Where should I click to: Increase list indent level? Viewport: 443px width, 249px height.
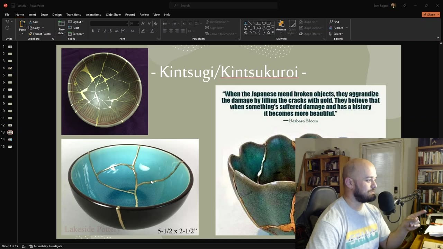(191, 24)
